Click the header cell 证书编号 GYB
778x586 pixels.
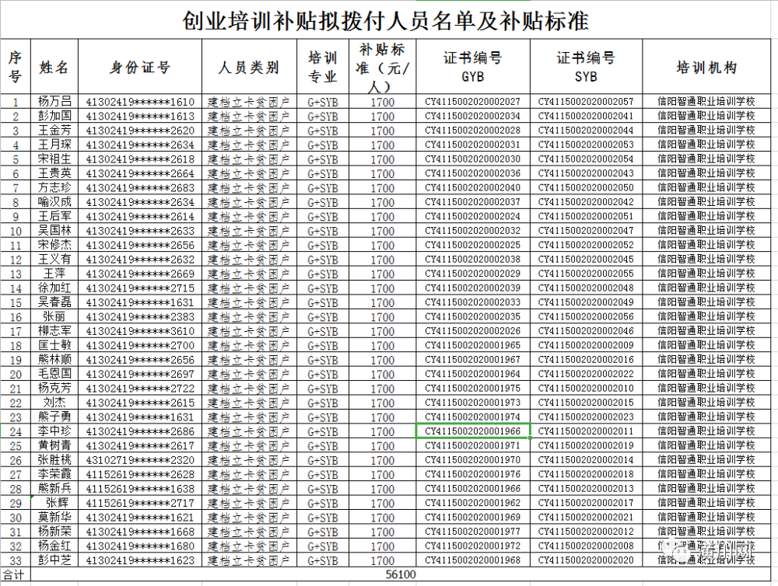pos(473,66)
